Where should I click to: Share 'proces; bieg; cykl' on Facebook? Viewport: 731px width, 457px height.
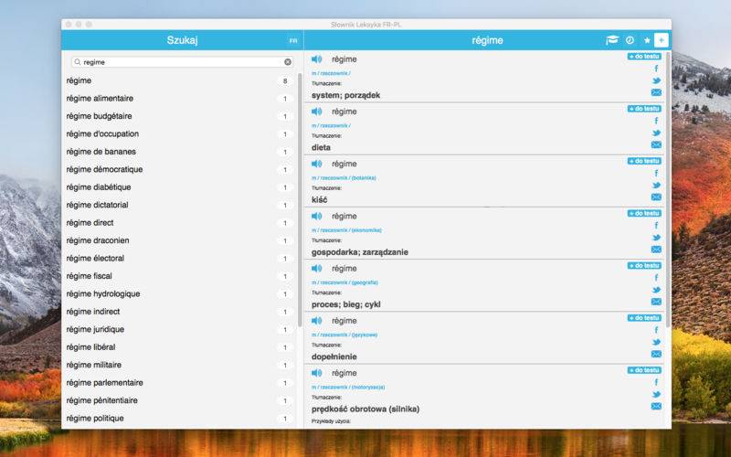click(x=656, y=278)
